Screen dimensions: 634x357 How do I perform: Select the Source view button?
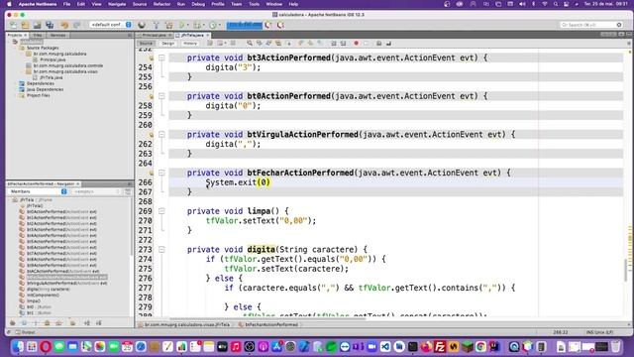click(146, 44)
